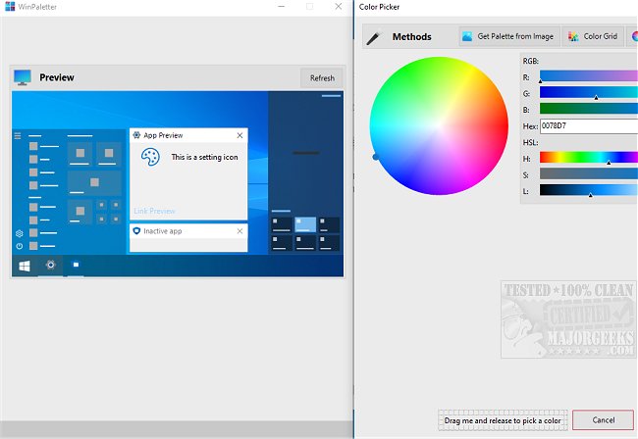Click the Refresh button in Preview
638x439 pixels.
point(322,78)
